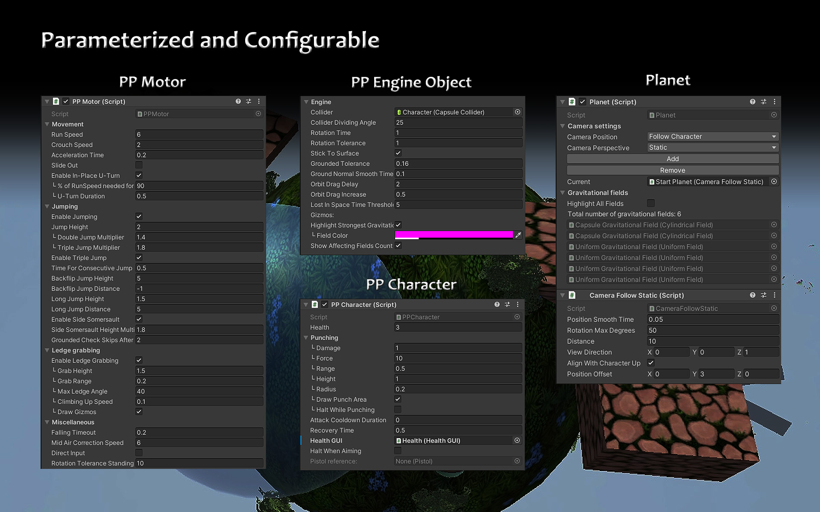Click the Run Speed input field
Viewport: 820px width, 512px height.
pos(199,134)
